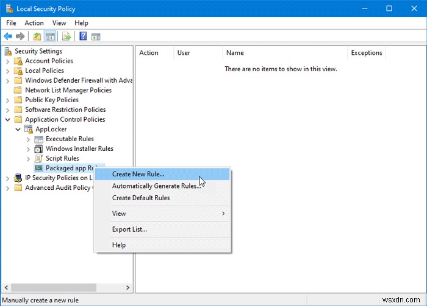Click the Windows Installer Rules icon
The height and width of the screenshot is (306, 427).
point(39,148)
